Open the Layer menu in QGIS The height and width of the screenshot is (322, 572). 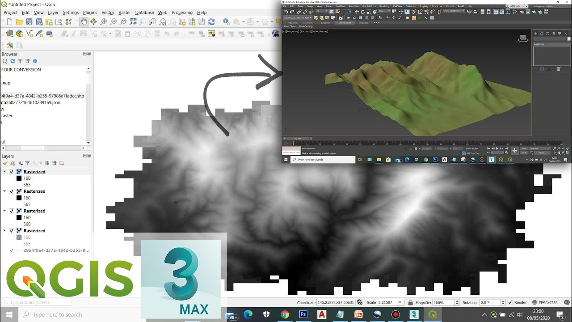click(53, 13)
